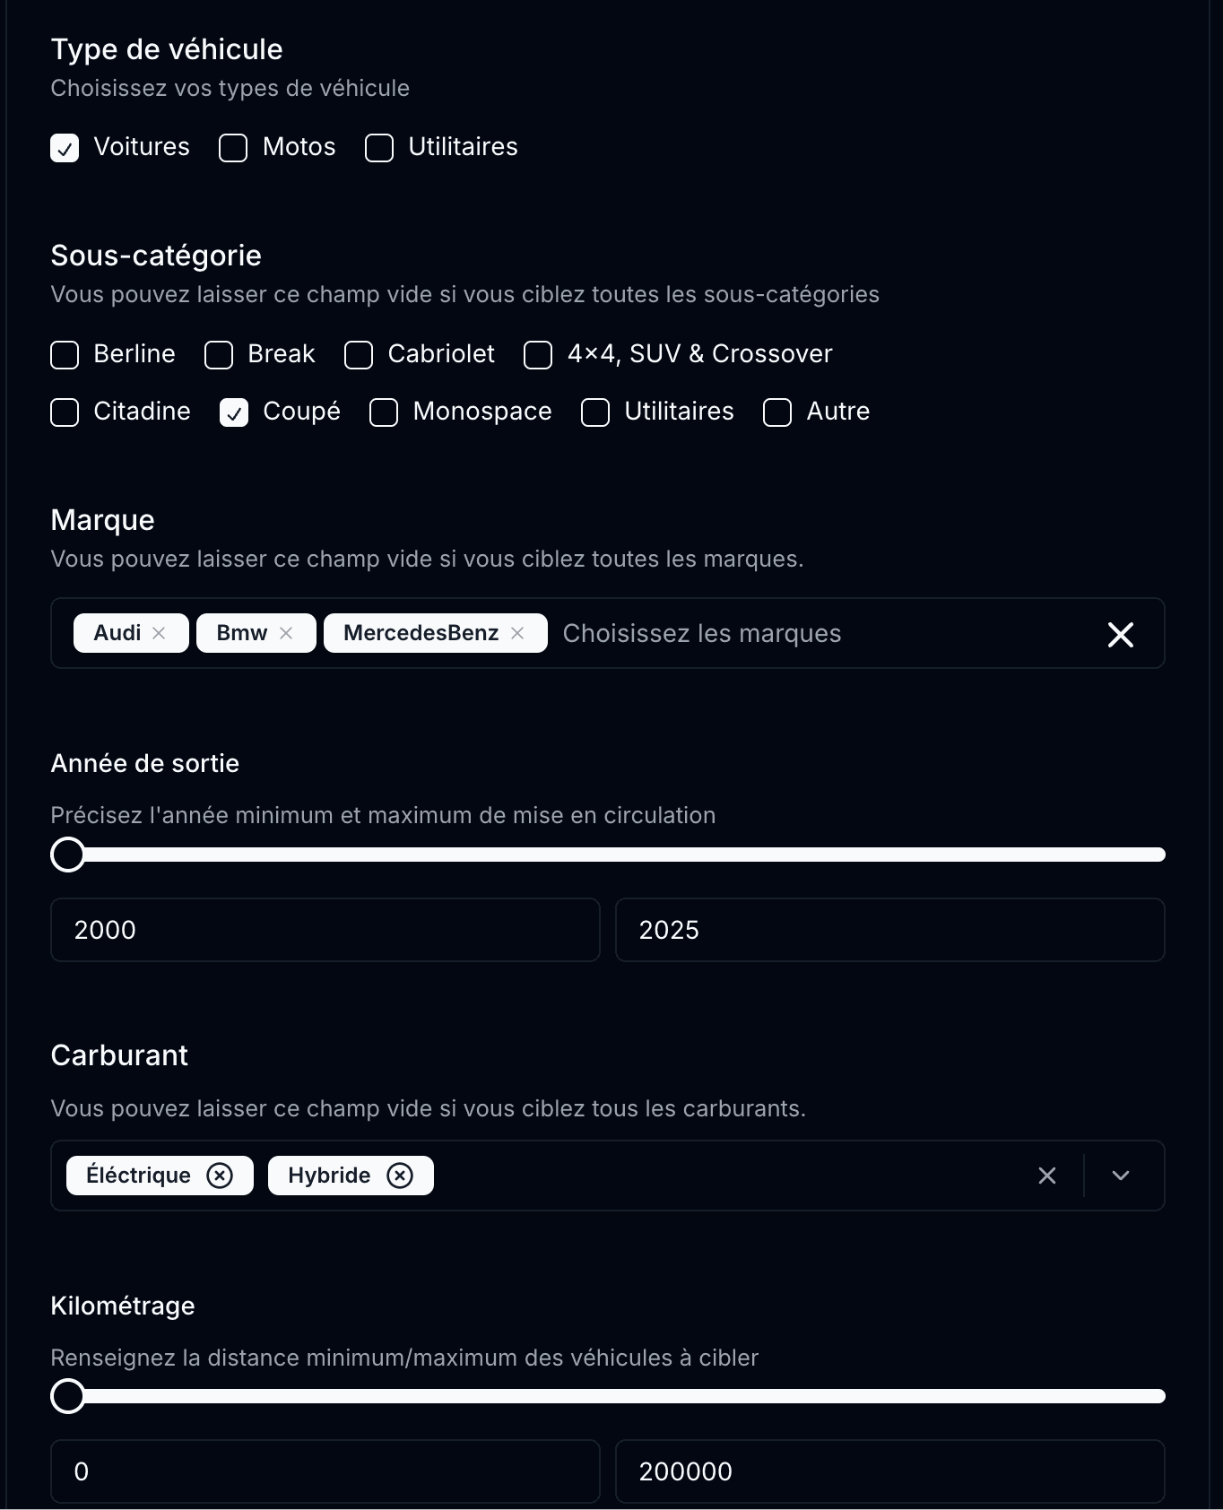Select the minimum year field showing 2000
Viewport: 1223px width, 1510px height.
point(325,930)
